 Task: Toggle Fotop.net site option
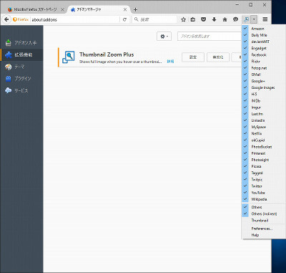point(263,68)
